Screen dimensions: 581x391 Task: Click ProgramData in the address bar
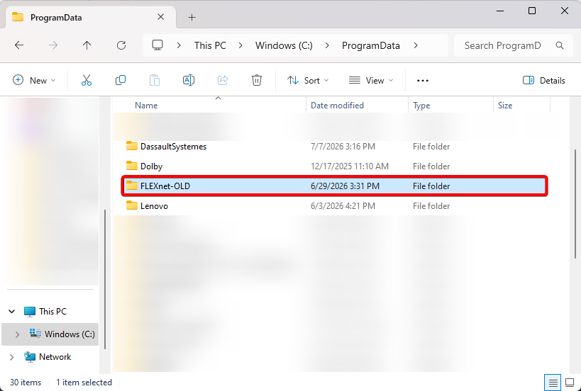[370, 45]
